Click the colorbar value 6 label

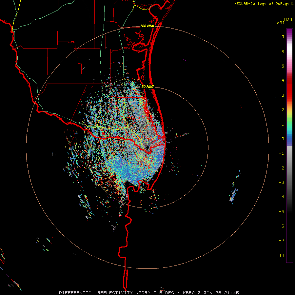283,51
